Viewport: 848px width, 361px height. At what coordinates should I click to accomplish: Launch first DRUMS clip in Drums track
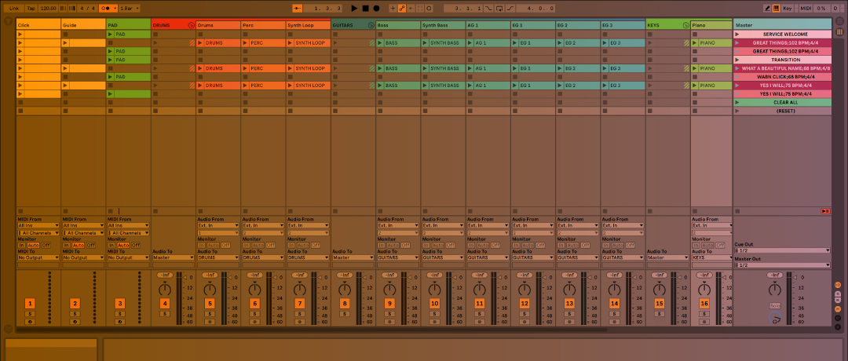click(x=200, y=42)
